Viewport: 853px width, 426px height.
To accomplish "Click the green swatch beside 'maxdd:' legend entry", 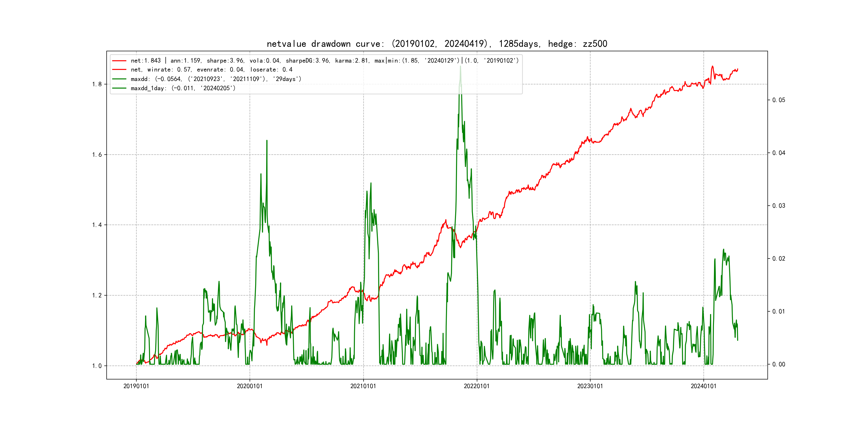I will tap(119, 79).
